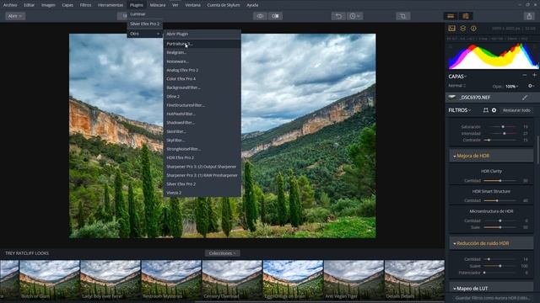Apply the Century Overload look thumbnail

point(232,279)
